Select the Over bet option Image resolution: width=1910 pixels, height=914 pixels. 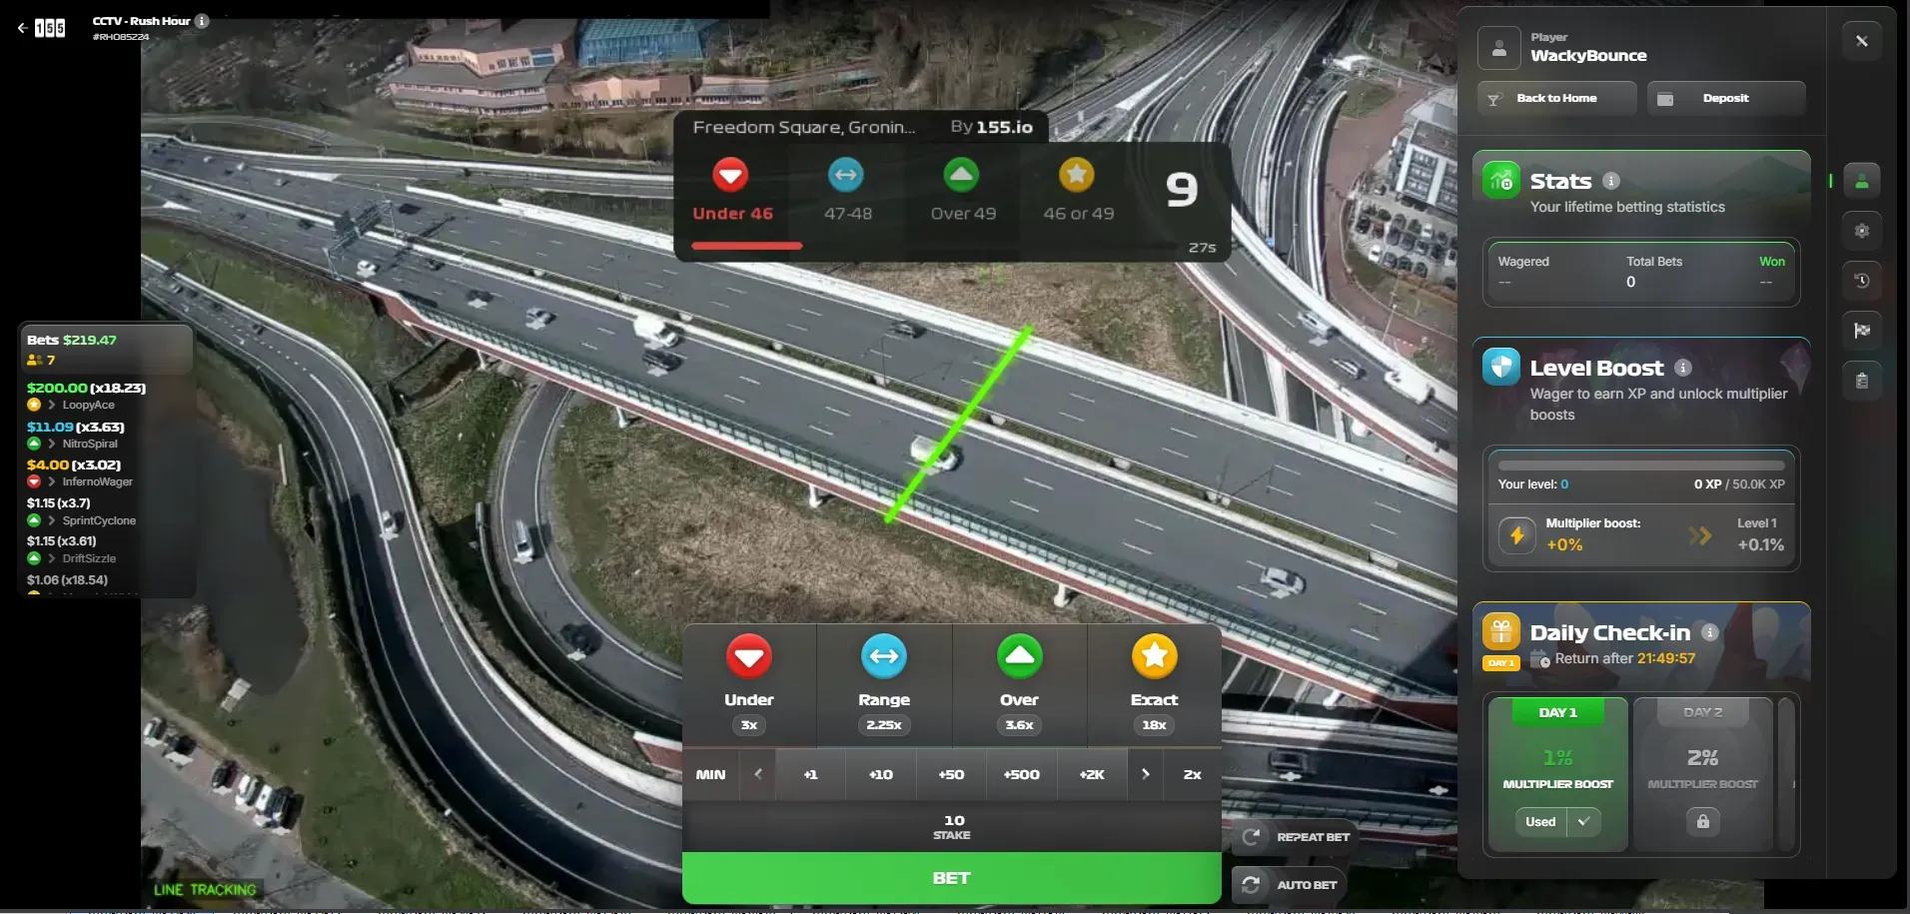(x=1019, y=685)
